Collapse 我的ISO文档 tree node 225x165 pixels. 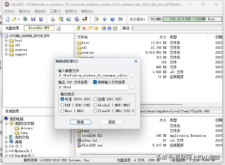[6, 123]
